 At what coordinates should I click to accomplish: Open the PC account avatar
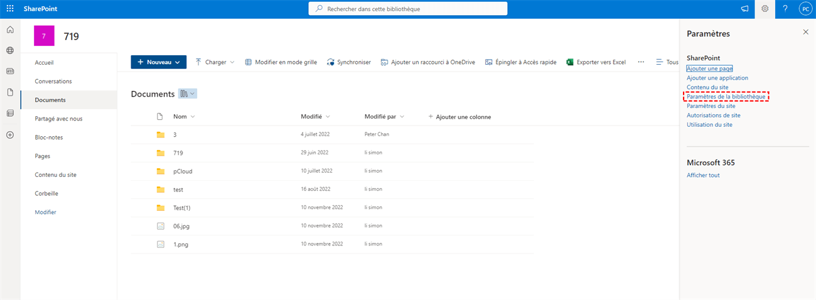[805, 9]
